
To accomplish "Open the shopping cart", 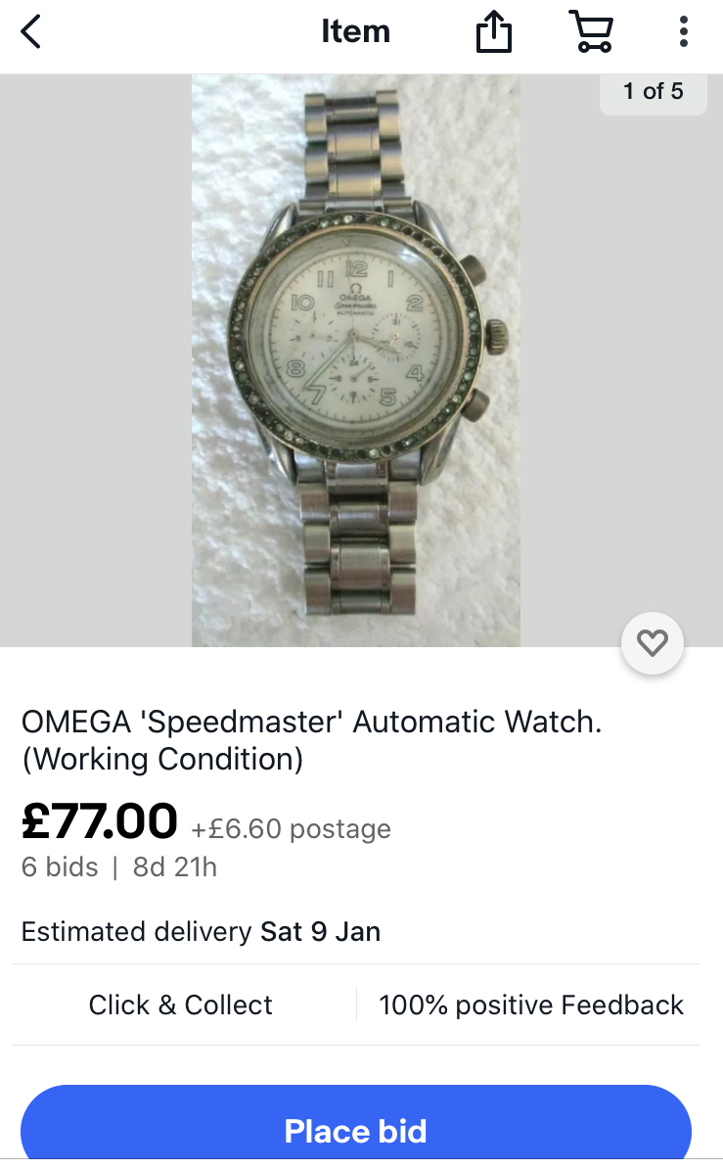I will pos(591,31).
